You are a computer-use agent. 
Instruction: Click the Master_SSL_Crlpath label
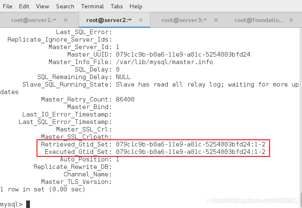(x=76, y=137)
